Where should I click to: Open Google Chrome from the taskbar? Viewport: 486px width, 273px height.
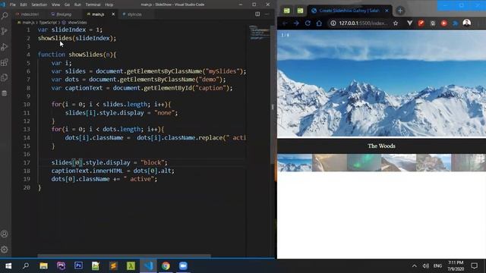click(x=166, y=266)
